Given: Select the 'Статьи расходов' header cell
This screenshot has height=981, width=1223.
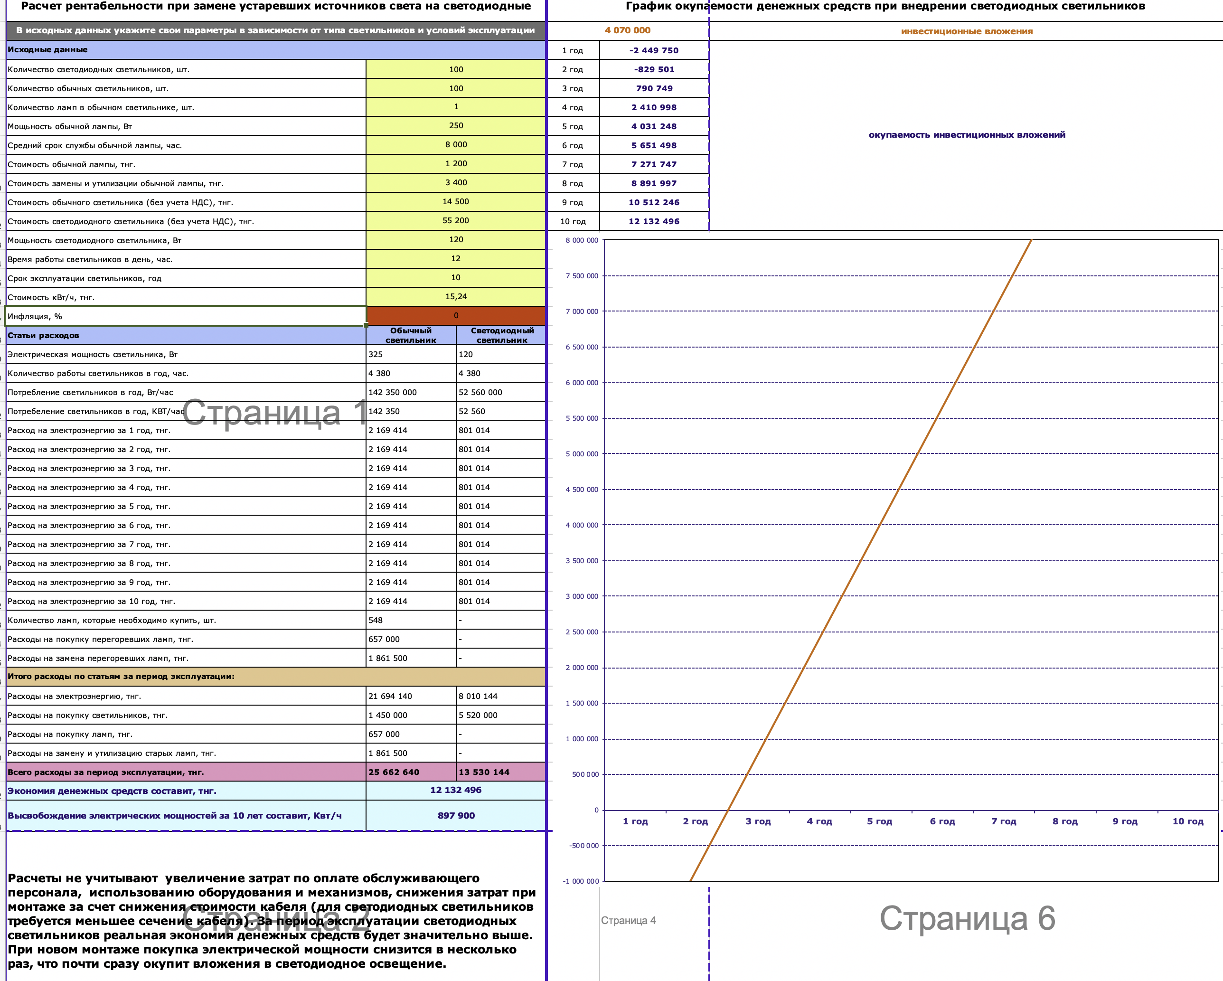Looking at the screenshot, I should click(186, 335).
